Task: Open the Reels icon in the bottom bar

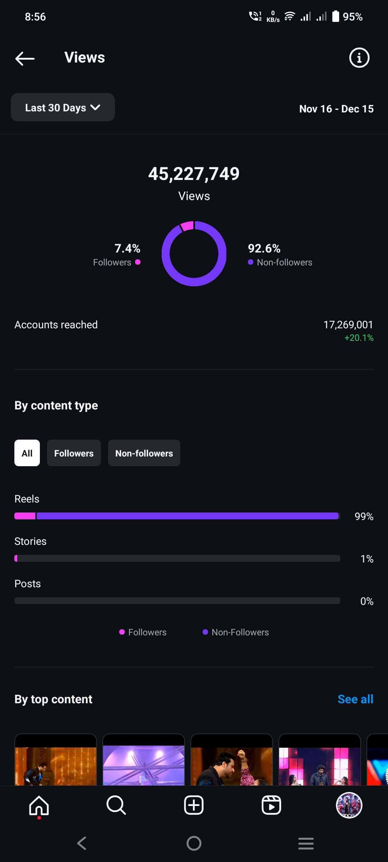Action: [271, 805]
